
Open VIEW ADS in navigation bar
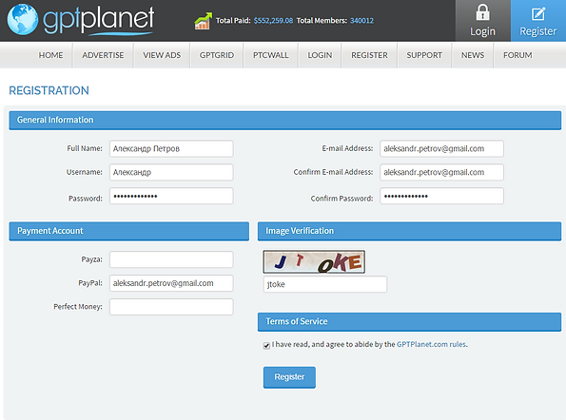[x=162, y=55]
